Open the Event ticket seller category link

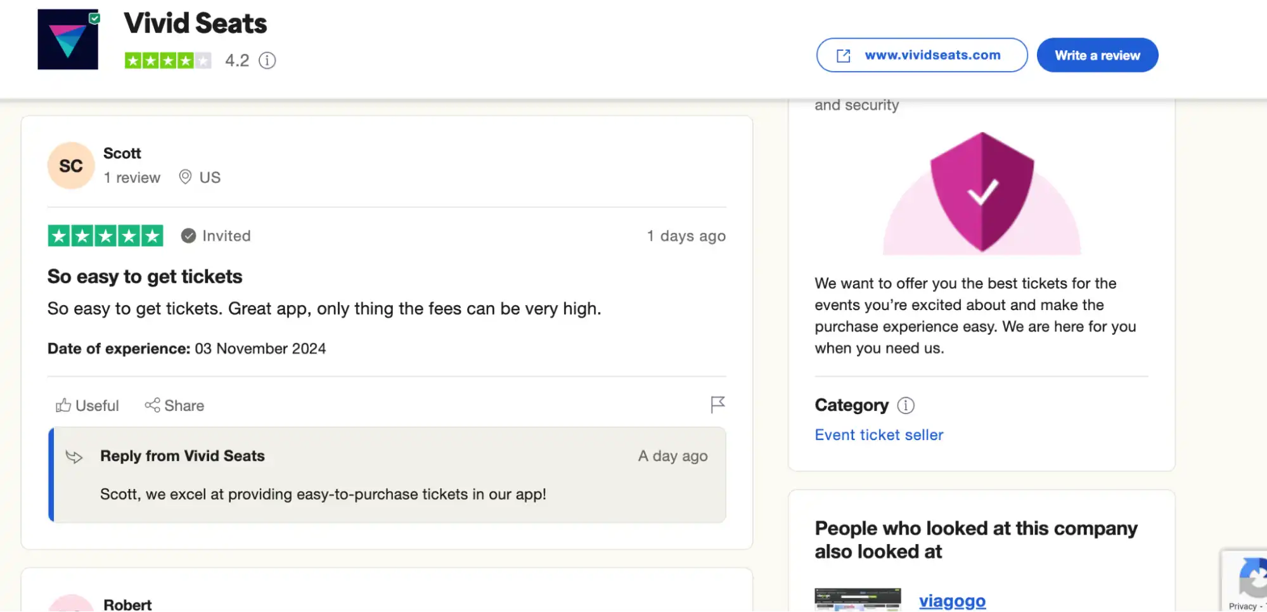coord(878,434)
